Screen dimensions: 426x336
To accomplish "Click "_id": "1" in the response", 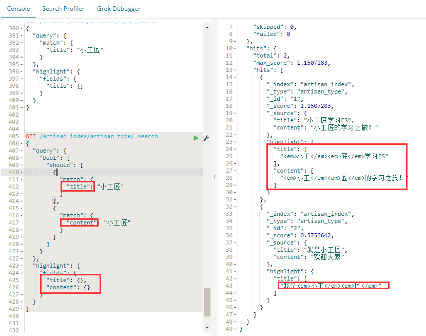I will [x=285, y=99].
